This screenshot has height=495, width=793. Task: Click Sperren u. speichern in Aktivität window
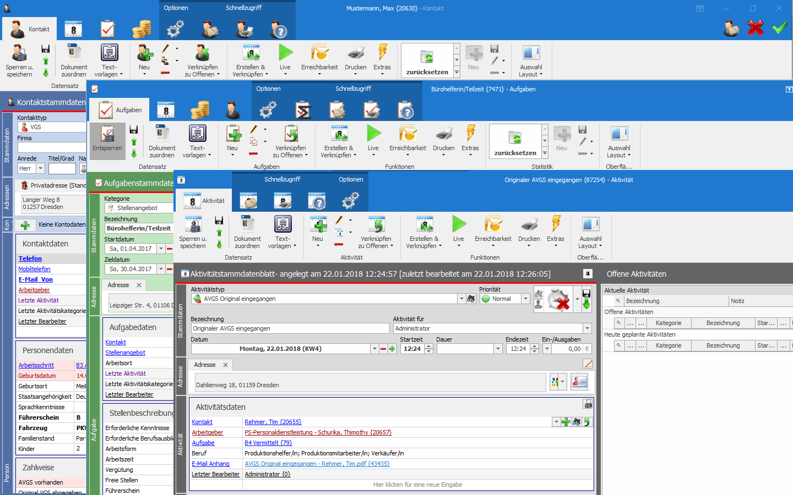pyautogui.click(x=193, y=232)
